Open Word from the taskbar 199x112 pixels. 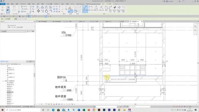pyautogui.click(x=79, y=110)
